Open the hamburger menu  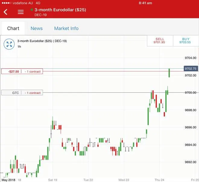click(x=21, y=12)
